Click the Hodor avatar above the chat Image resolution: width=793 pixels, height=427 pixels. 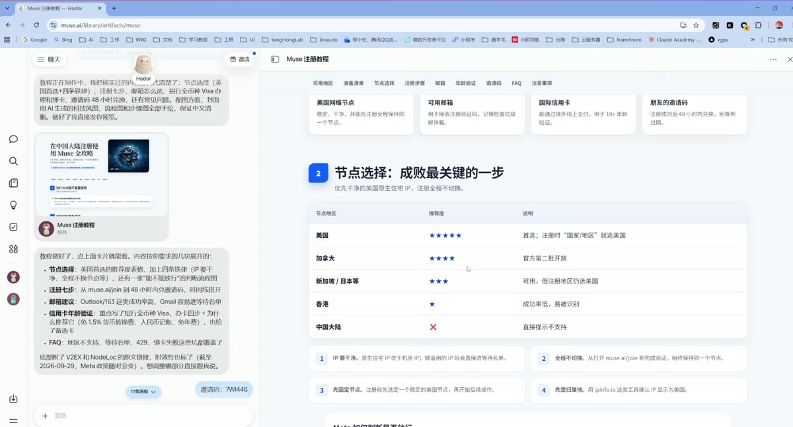click(x=143, y=64)
